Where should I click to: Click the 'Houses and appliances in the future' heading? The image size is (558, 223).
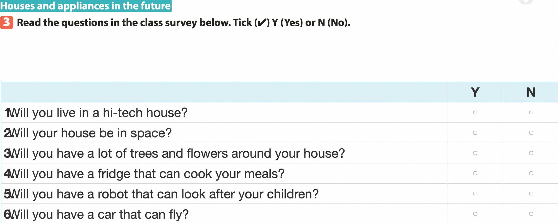click(x=85, y=6)
